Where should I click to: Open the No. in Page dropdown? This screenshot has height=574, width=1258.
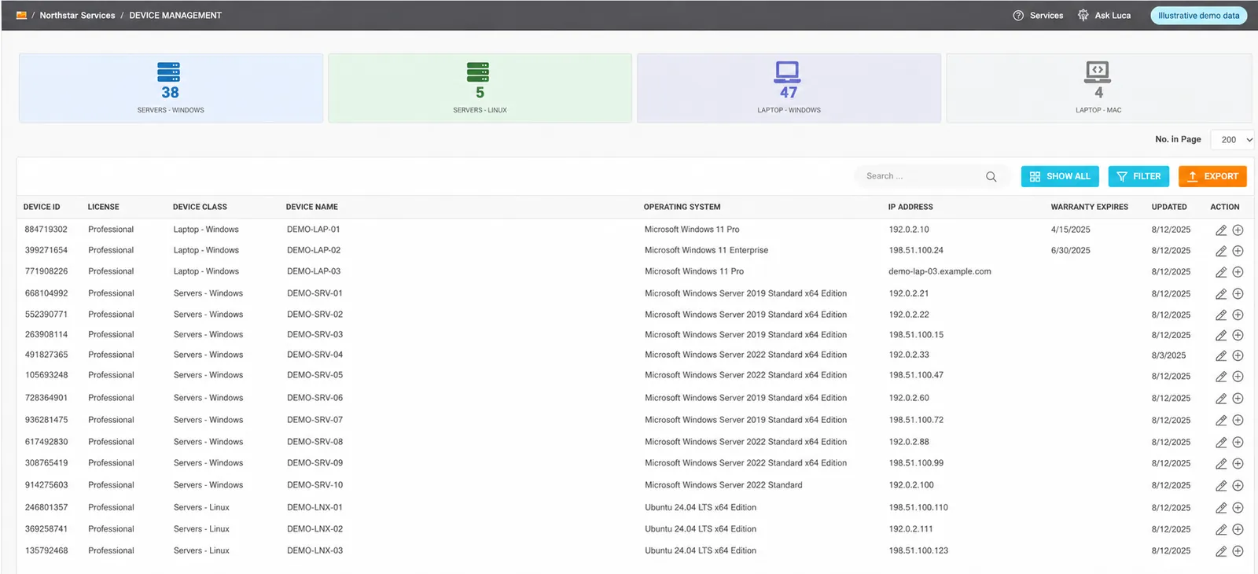[1232, 139]
